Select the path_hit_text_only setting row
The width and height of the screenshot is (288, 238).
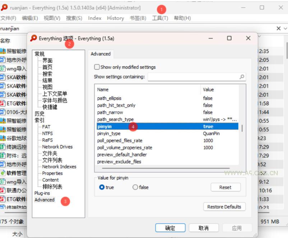pyautogui.click(x=167, y=105)
